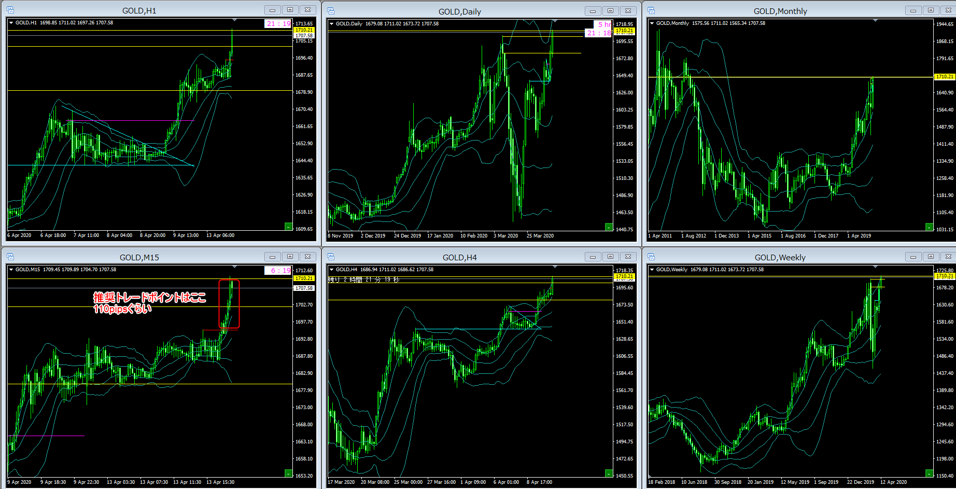
Task: Click the GOLD,H1 chart window icon
Action: click(10, 10)
